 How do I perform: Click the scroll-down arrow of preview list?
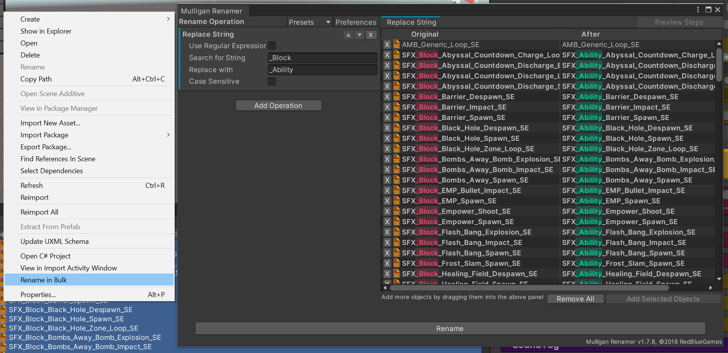pyautogui.click(x=719, y=279)
